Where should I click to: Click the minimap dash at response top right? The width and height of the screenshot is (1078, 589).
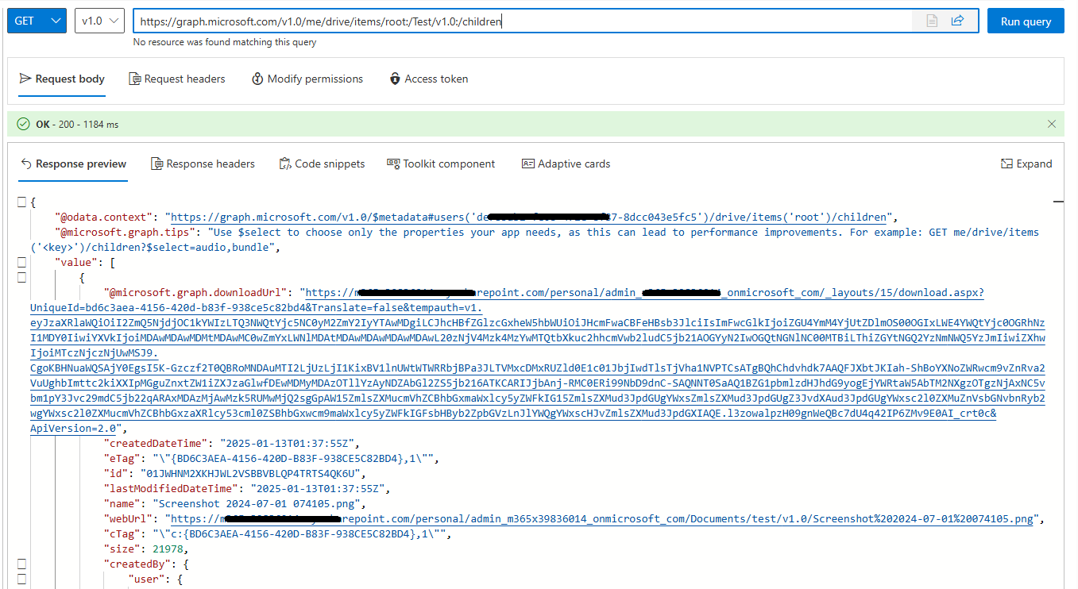pos(1058,202)
